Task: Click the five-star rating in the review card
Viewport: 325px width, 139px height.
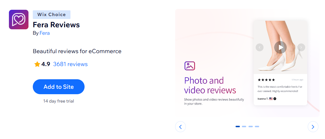Action: 266,80
